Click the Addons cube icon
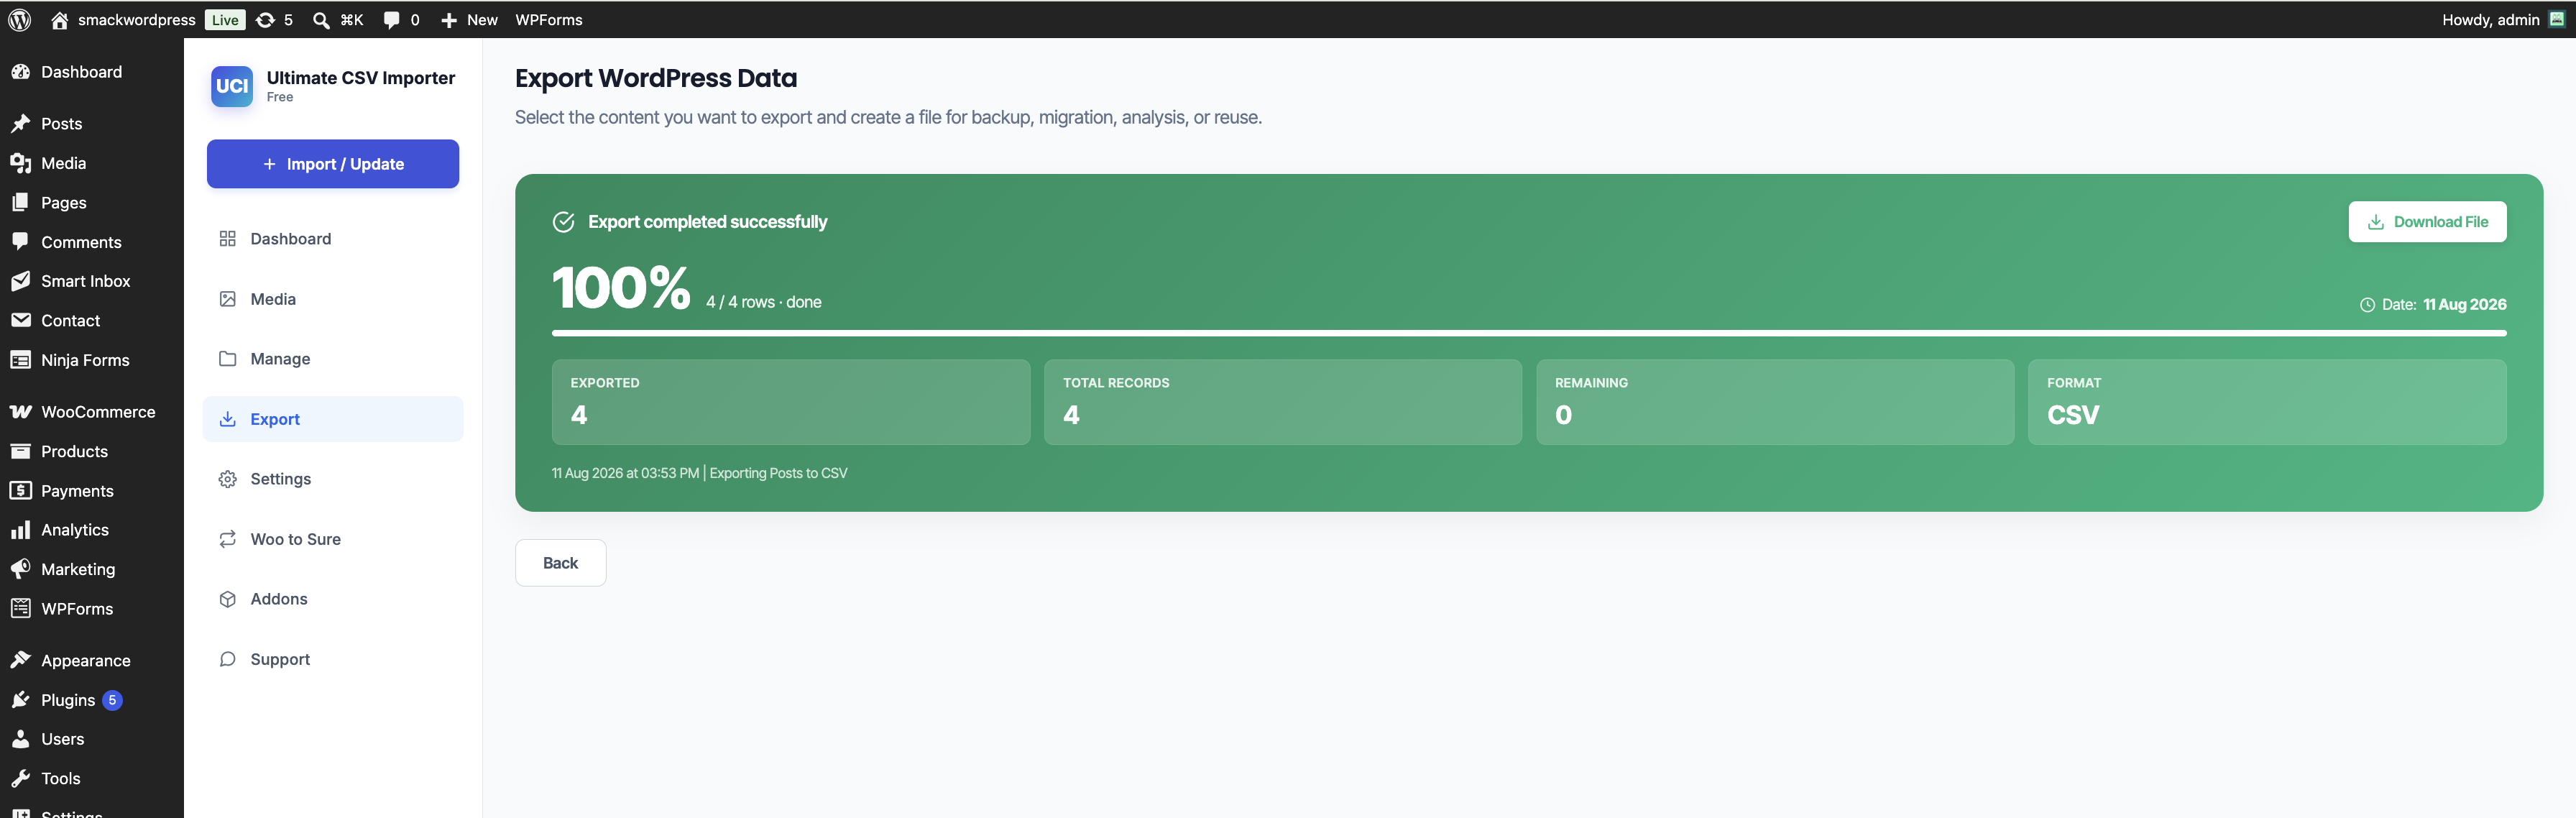 point(228,599)
